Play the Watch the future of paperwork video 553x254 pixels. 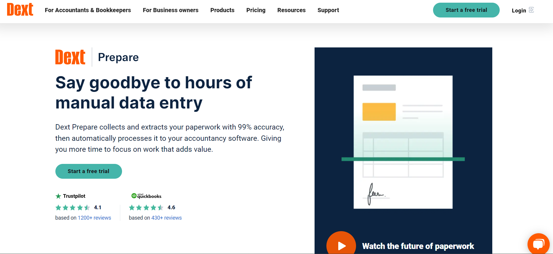[x=341, y=245]
